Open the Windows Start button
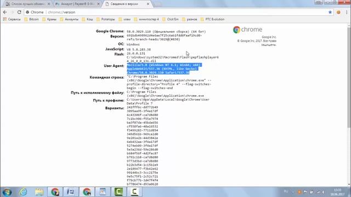 [7, 192]
